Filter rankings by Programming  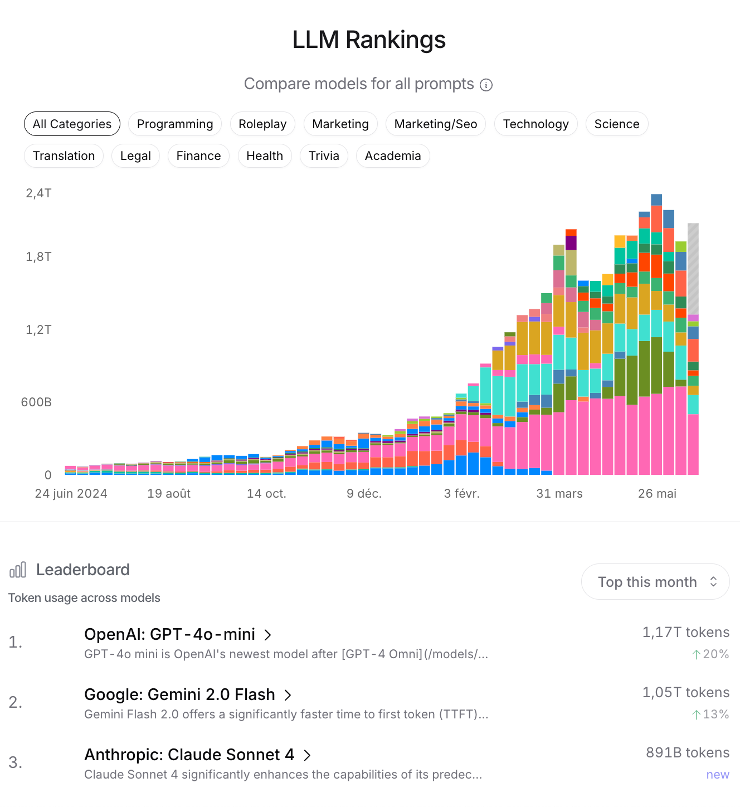click(175, 124)
